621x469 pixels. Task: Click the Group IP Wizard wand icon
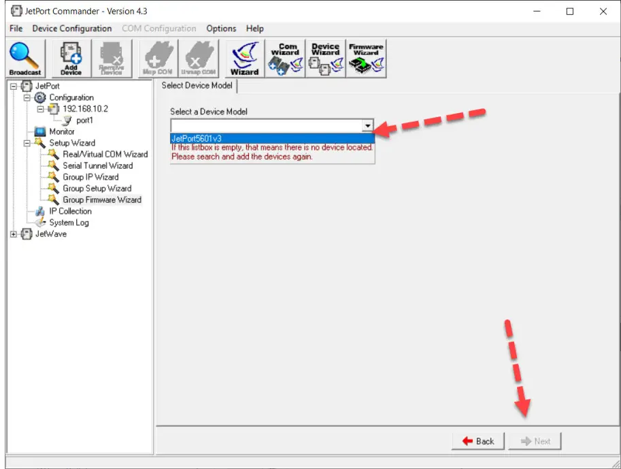[54, 177]
